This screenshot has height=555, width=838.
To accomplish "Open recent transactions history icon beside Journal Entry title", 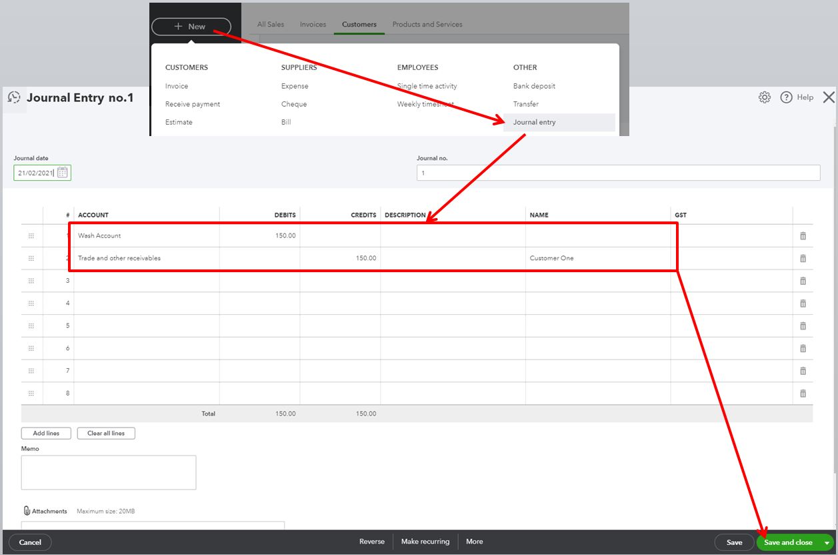I will 14,97.
